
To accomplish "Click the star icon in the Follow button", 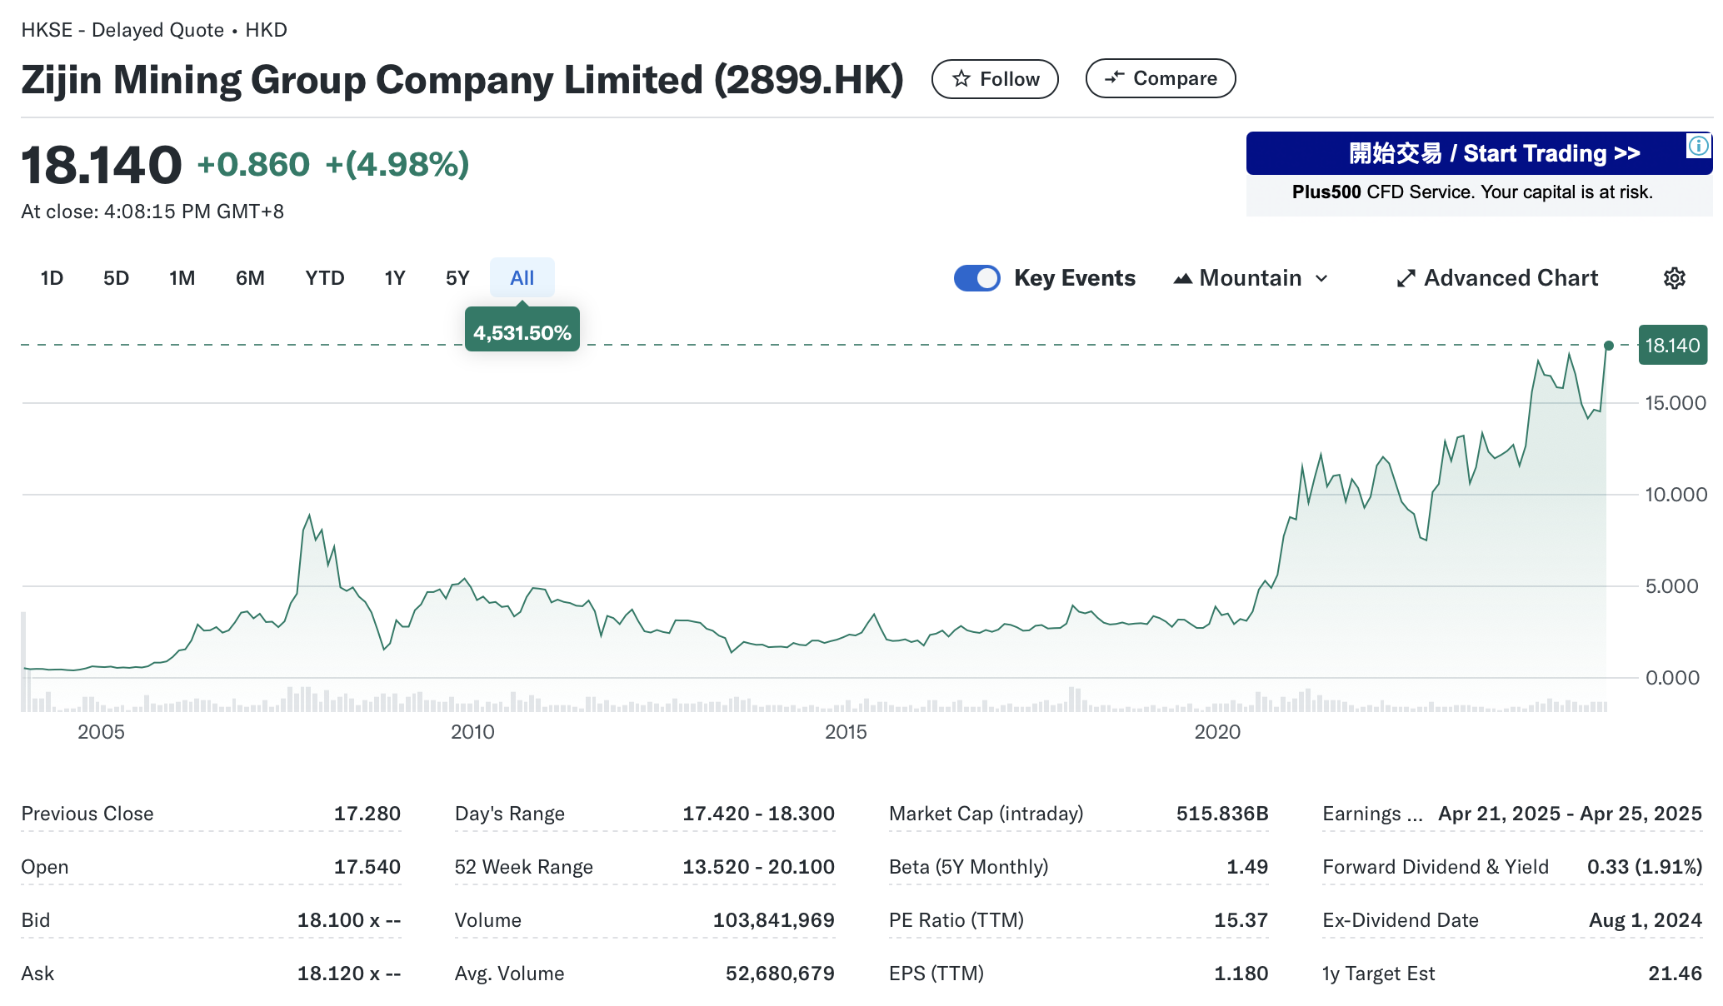I will click(961, 79).
